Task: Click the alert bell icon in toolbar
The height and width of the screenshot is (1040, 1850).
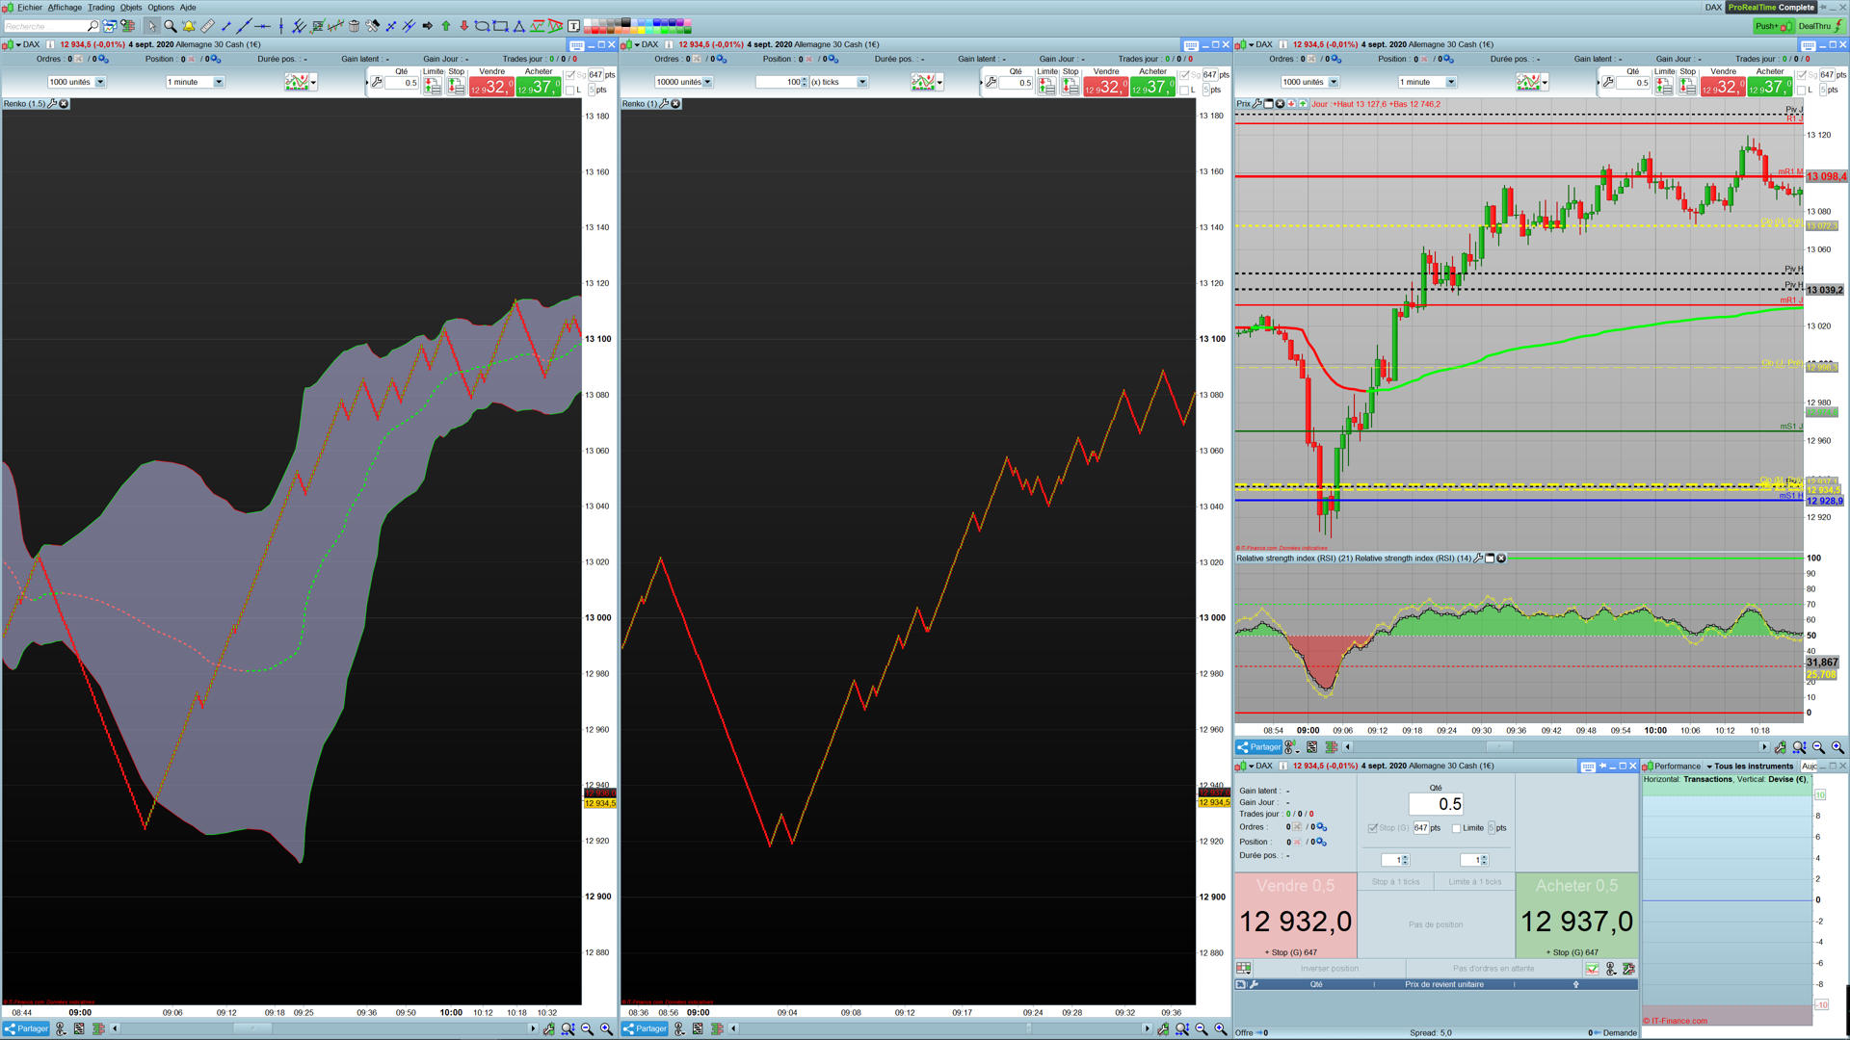Action: (189, 26)
